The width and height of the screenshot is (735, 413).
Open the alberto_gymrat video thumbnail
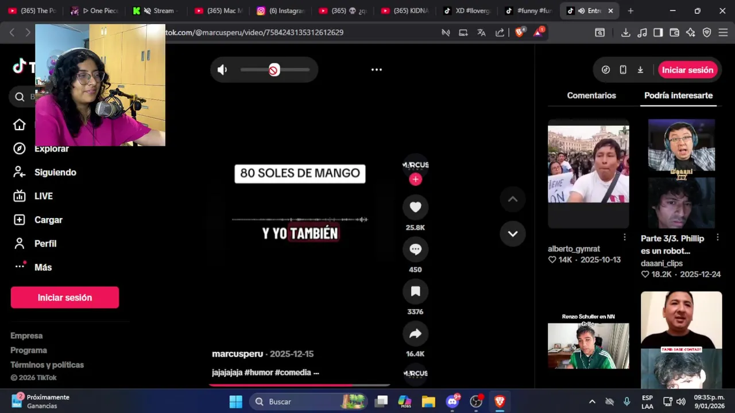588,173
